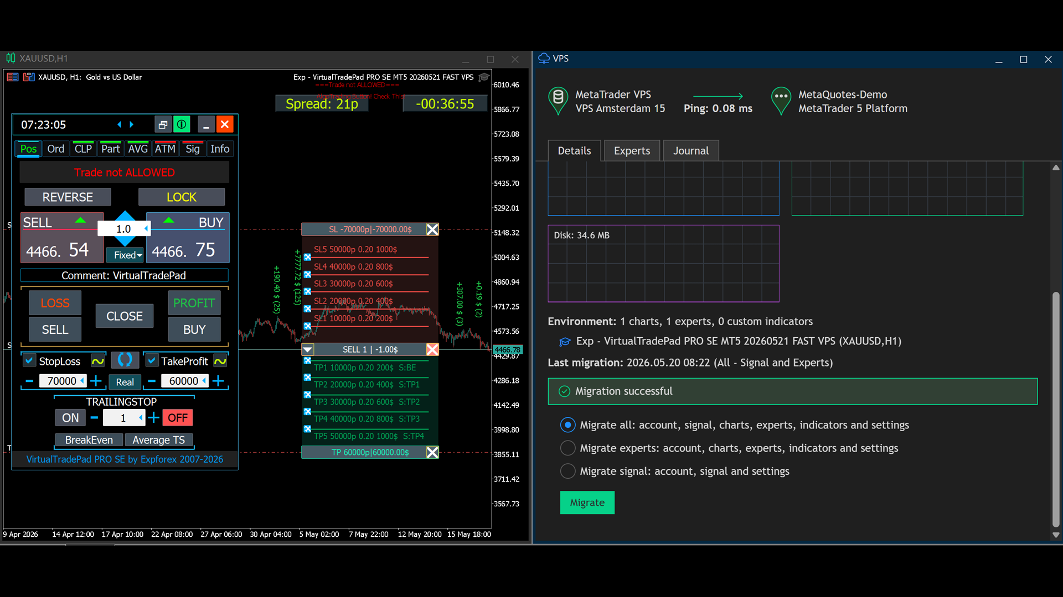Click the MetaQuotes-Demo platform pin icon
Screen dimensions: 1063x597
coord(781,101)
